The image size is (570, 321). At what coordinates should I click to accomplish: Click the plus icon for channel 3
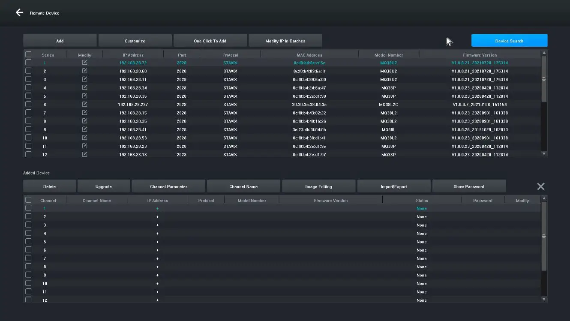[158, 225]
